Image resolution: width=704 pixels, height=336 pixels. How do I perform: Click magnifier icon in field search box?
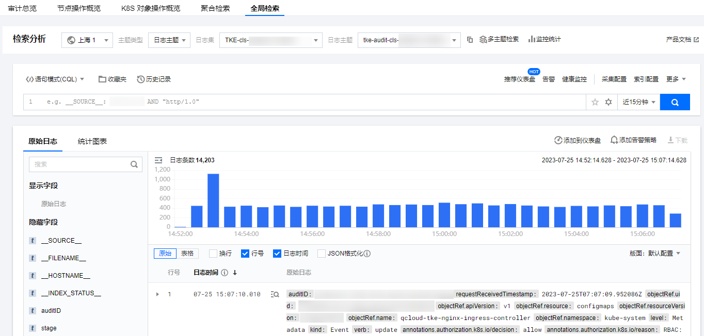tap(134, 164)
